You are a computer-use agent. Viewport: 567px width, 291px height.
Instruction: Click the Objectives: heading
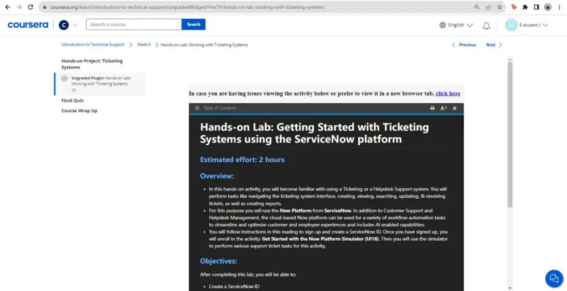click(218, 261)
